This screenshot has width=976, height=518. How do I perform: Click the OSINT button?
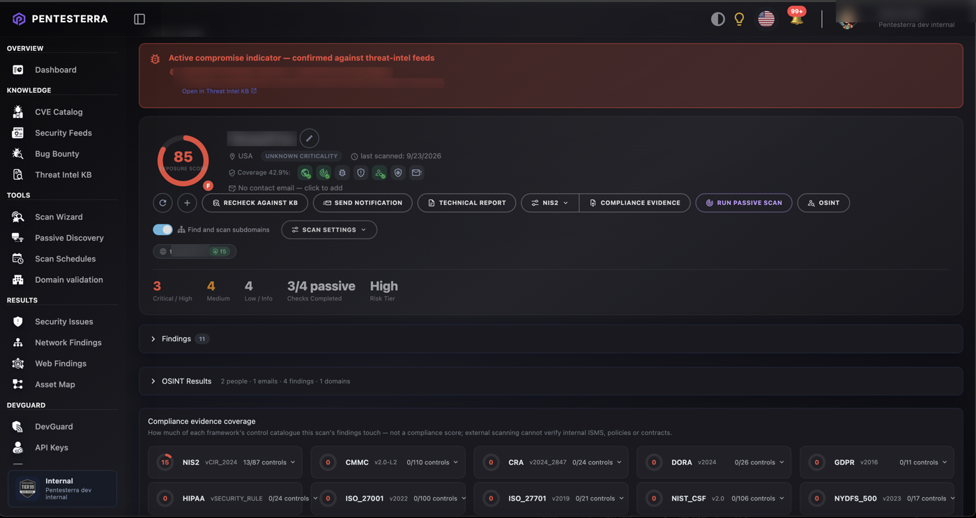[823, 203]
